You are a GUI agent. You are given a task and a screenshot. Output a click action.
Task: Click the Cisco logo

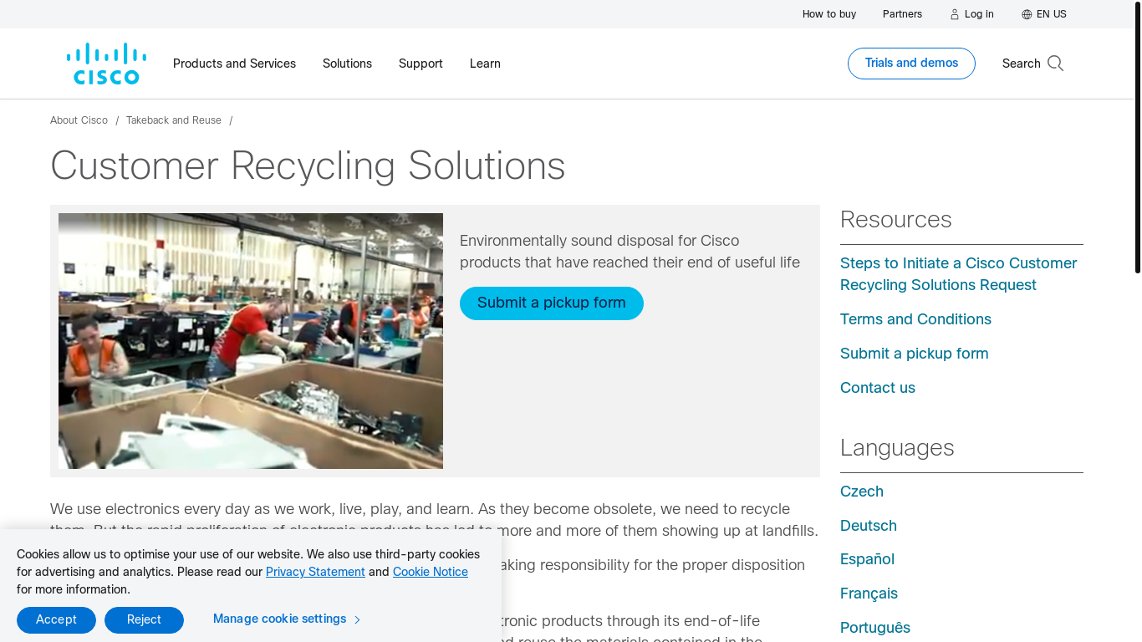(107, 64)
